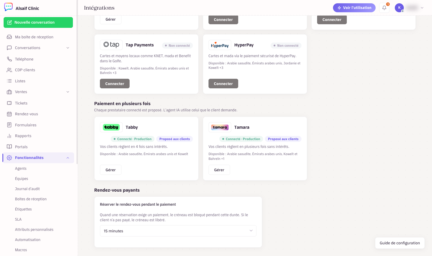Click the phone icon for Téléphone
Viewport: 432px width, 256px height.
[9, 59]
